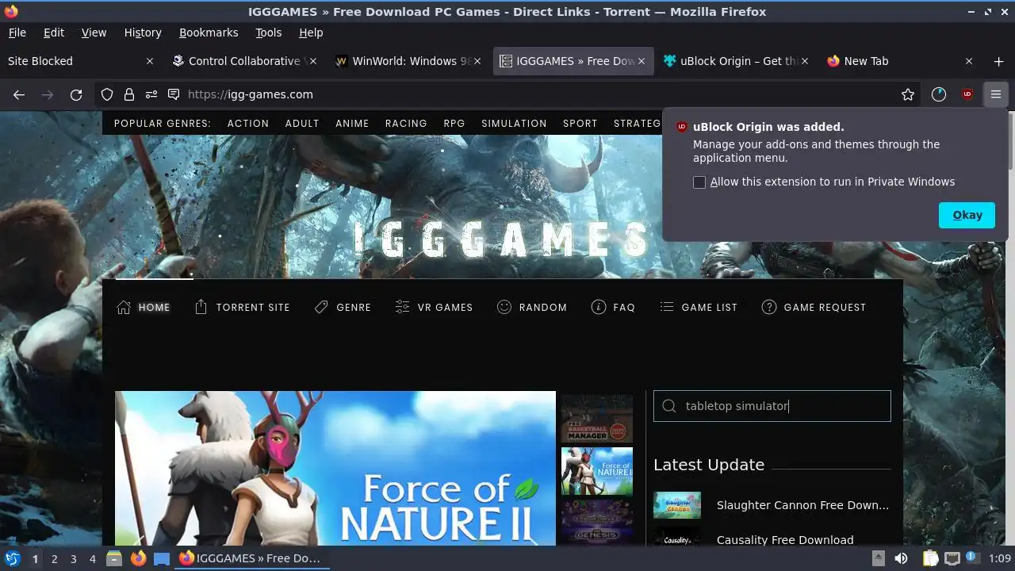This screenshot has width=1015, height=571.
Task: Open the FAQ navigation link
Action: pyautogui.click(x=614, y=308)
